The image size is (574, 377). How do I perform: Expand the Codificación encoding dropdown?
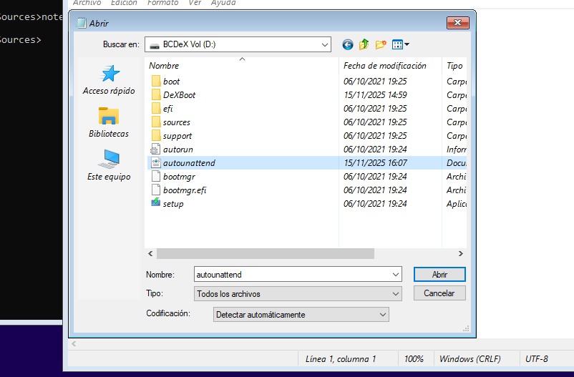383,315
